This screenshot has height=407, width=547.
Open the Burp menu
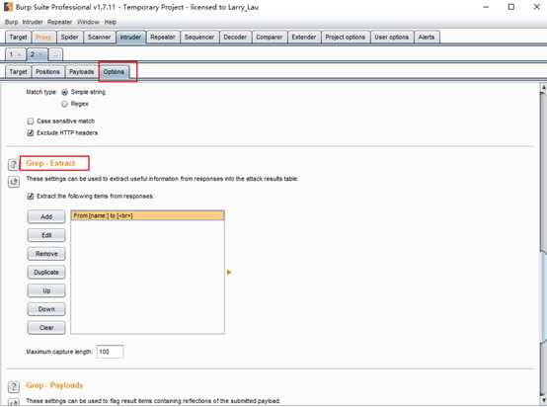[x=11, y=22]
